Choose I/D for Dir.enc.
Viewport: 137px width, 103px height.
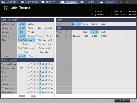[22, 32]
